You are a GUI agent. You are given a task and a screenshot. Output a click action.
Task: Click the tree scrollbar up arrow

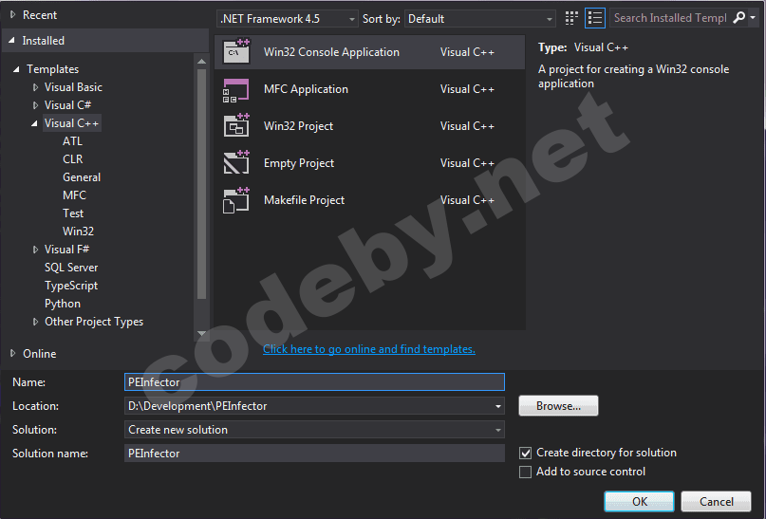[201, 62]
